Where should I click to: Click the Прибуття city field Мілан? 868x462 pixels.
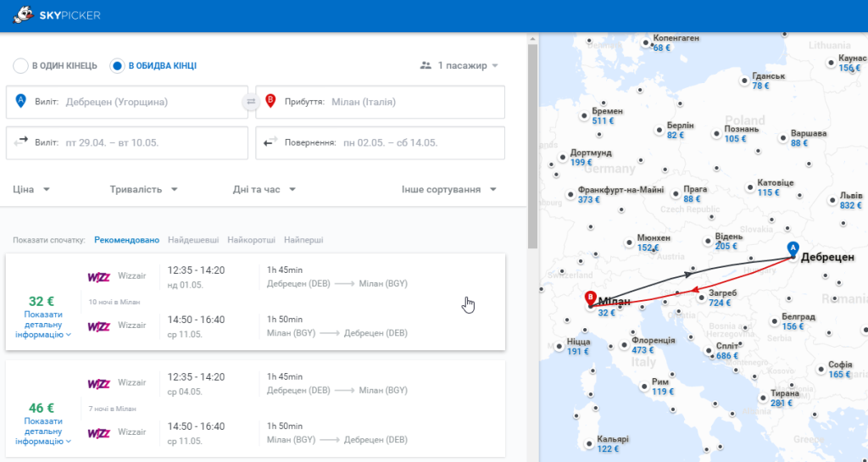[x=381, y=102]
